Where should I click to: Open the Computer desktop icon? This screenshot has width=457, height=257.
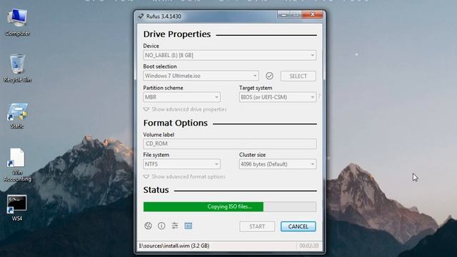[x=17, y=22]
